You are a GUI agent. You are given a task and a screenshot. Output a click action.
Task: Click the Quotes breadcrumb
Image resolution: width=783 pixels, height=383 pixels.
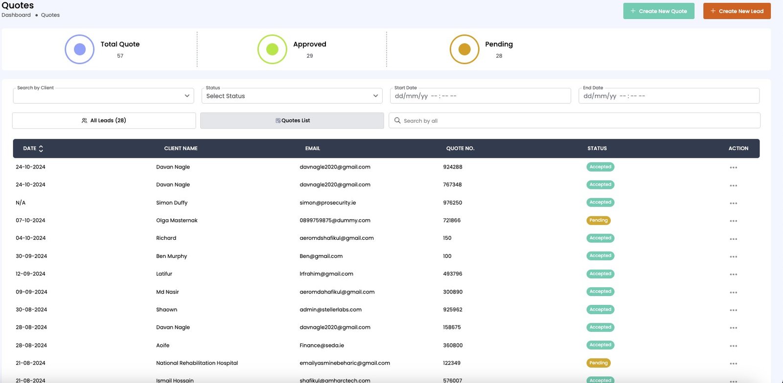[x=50, y=15]
